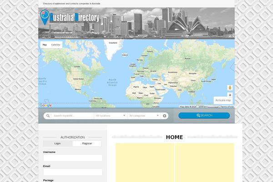Click the Activate map button
This screenshot has height=182, width=273.
(223, 100)
